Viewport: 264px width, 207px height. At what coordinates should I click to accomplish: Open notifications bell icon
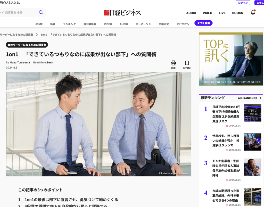[x=253, y=12]
